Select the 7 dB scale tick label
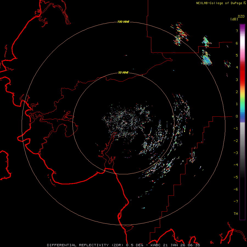This screenshot has height=247, width=247. pos(237,31)
